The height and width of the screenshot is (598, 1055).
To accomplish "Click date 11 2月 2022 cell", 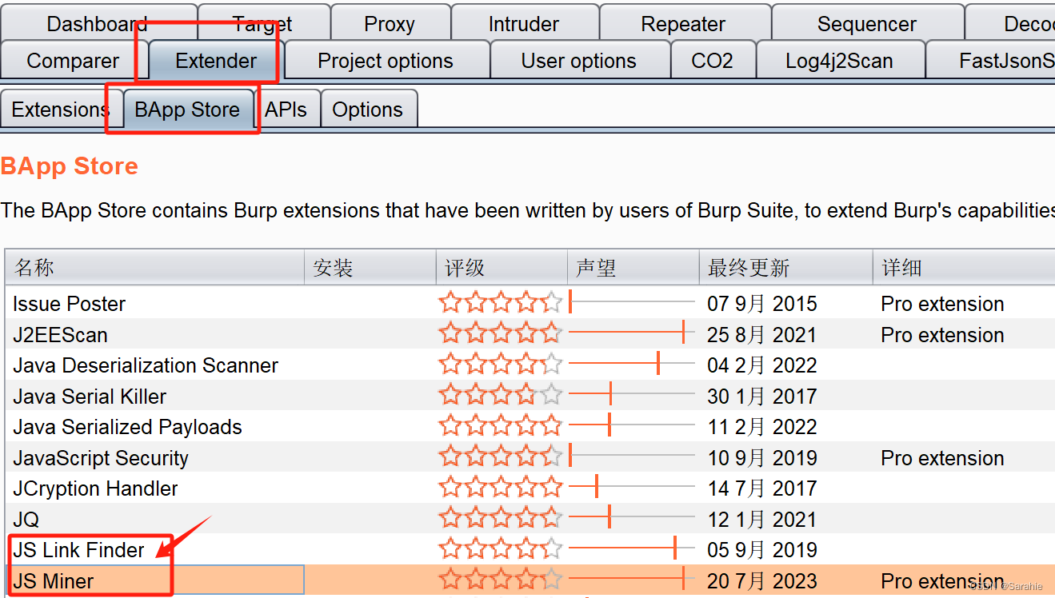I will tap(762, 427).
